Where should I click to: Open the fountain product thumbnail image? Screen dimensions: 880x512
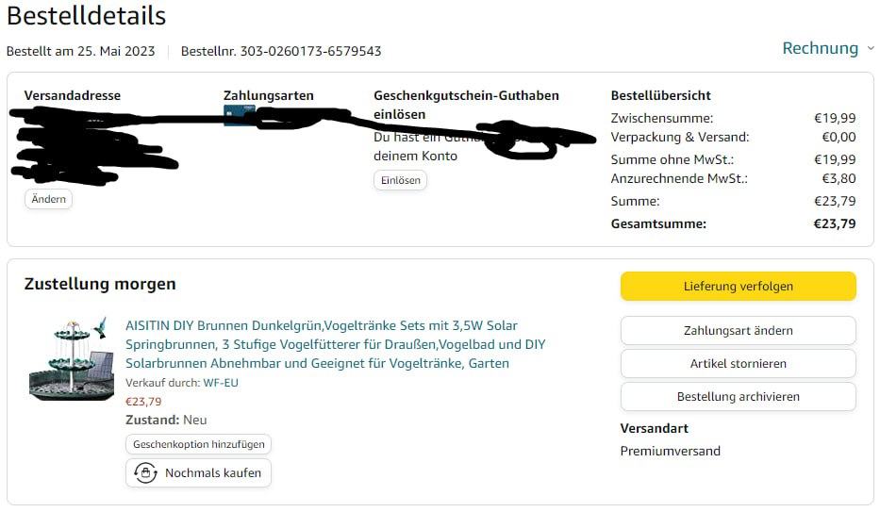[71, 359]
